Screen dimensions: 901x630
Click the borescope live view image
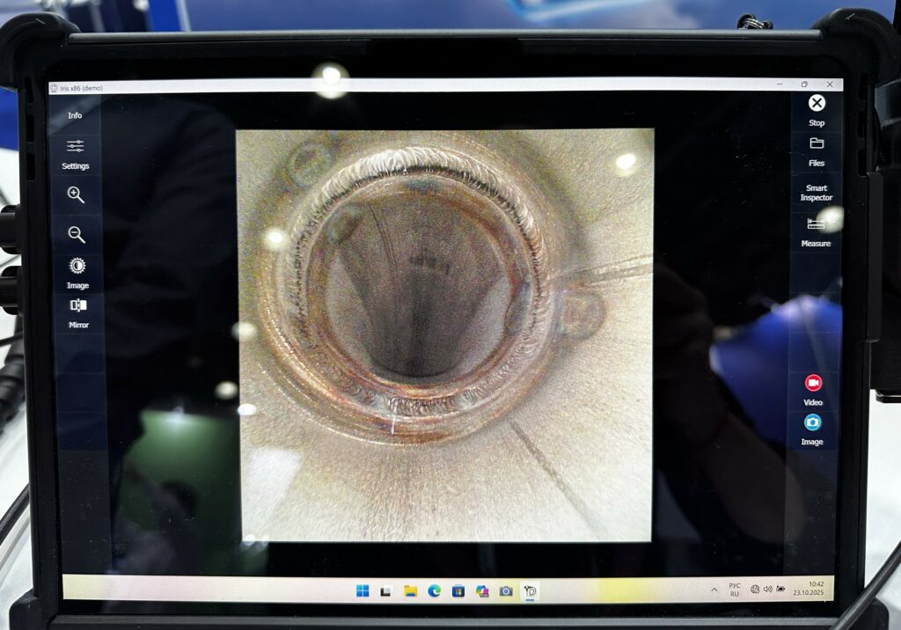point(445,334)
